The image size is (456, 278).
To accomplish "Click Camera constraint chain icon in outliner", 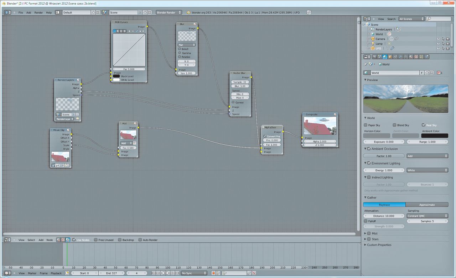I will click(x=396, y=39).
